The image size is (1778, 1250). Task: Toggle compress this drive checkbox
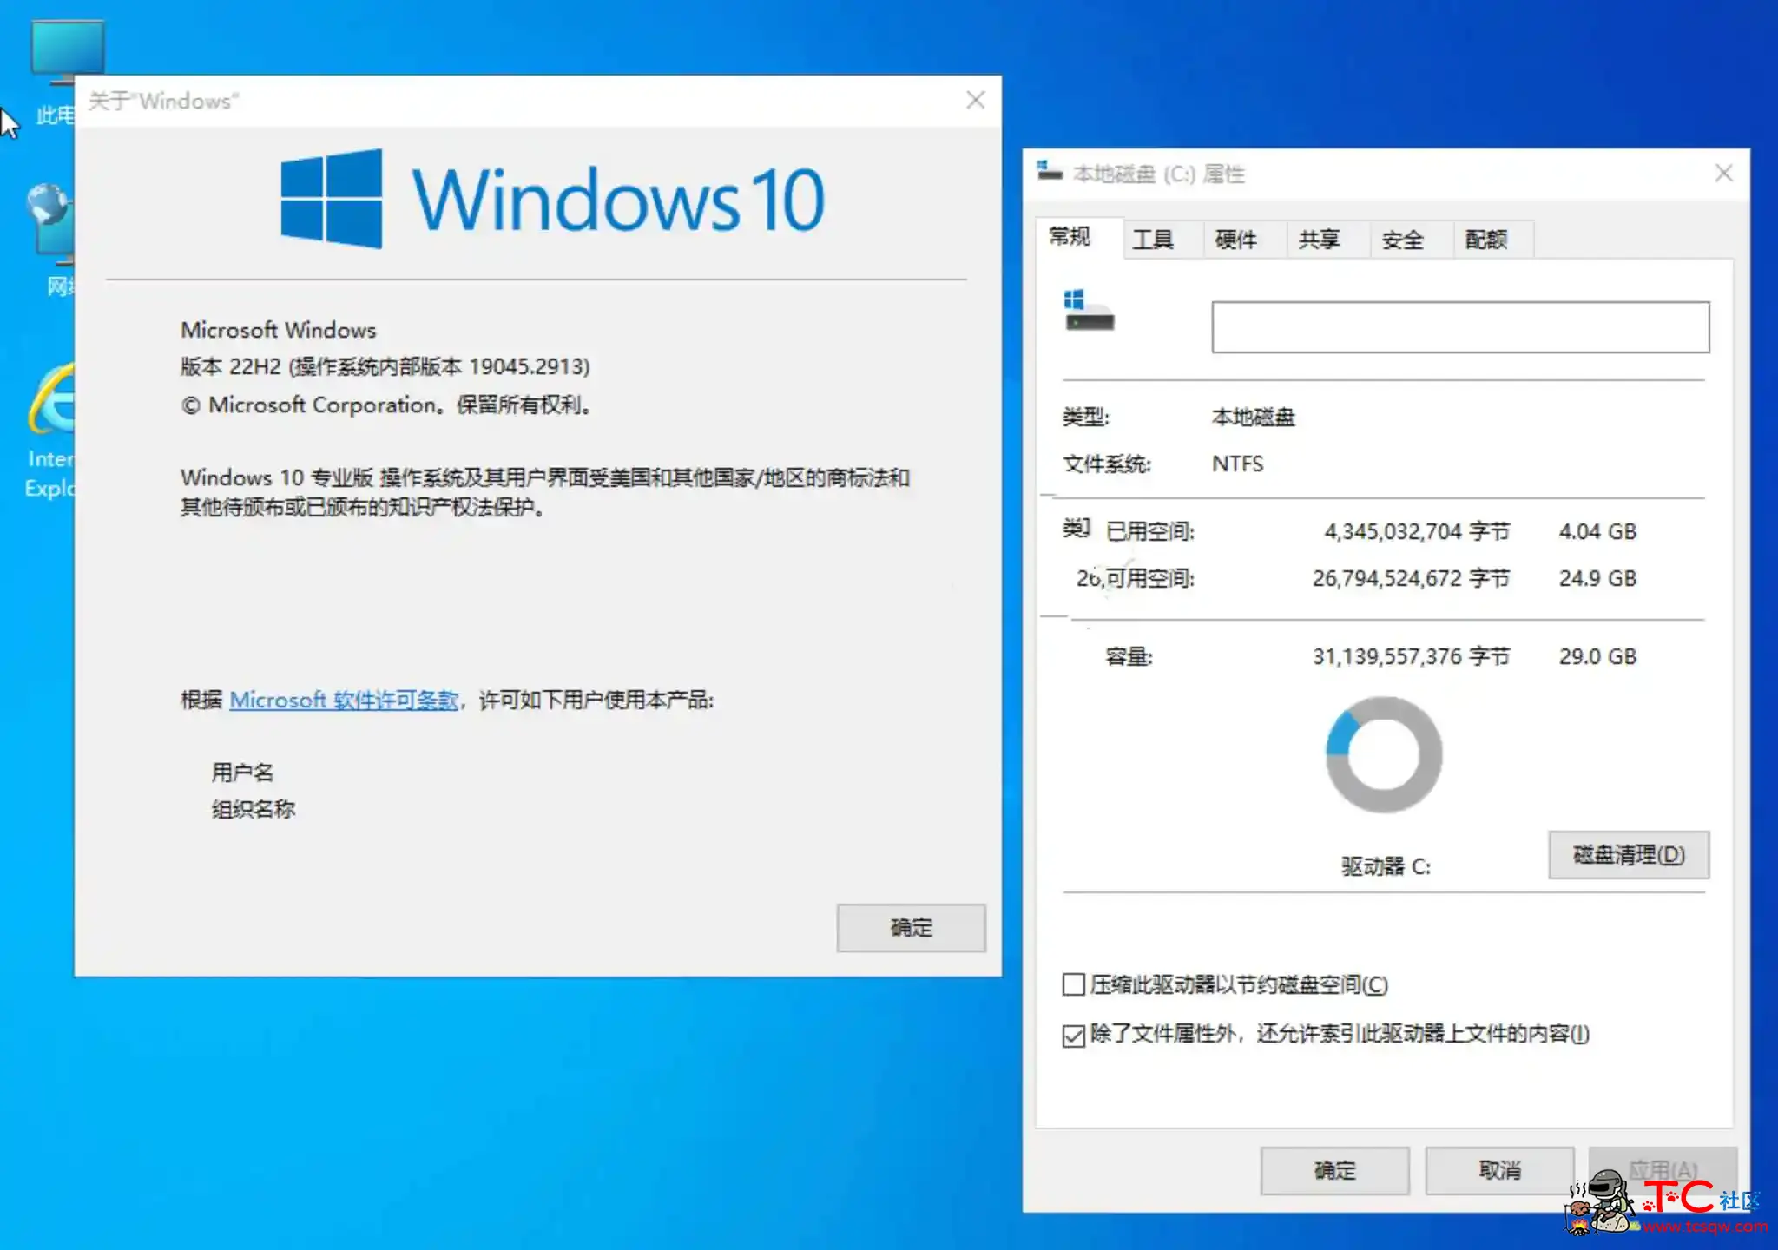[1074, 984]
